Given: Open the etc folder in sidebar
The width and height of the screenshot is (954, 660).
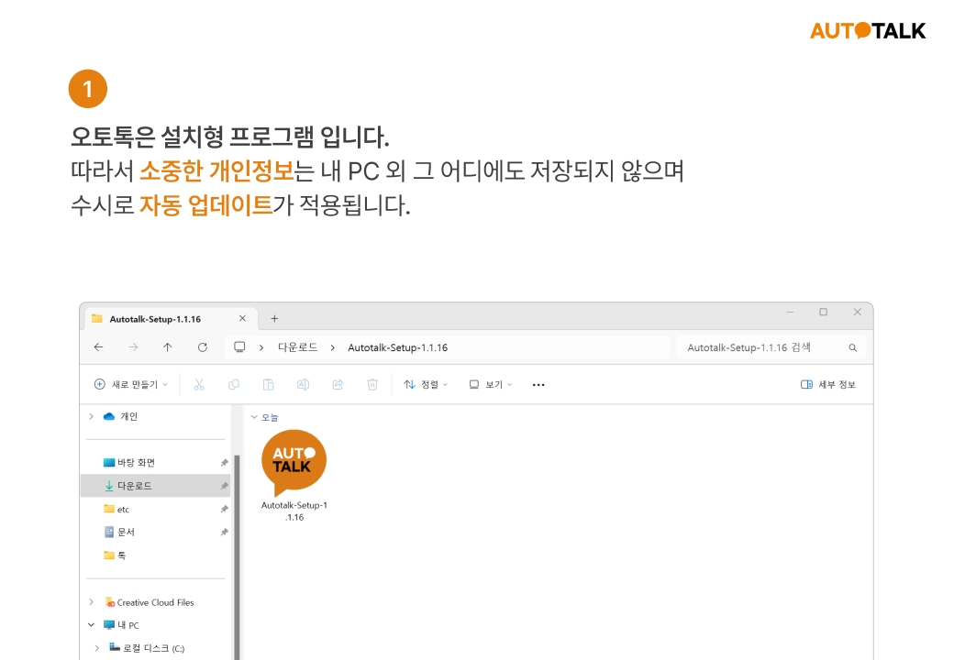Looking at the screenshot, I should pos(116,509).
